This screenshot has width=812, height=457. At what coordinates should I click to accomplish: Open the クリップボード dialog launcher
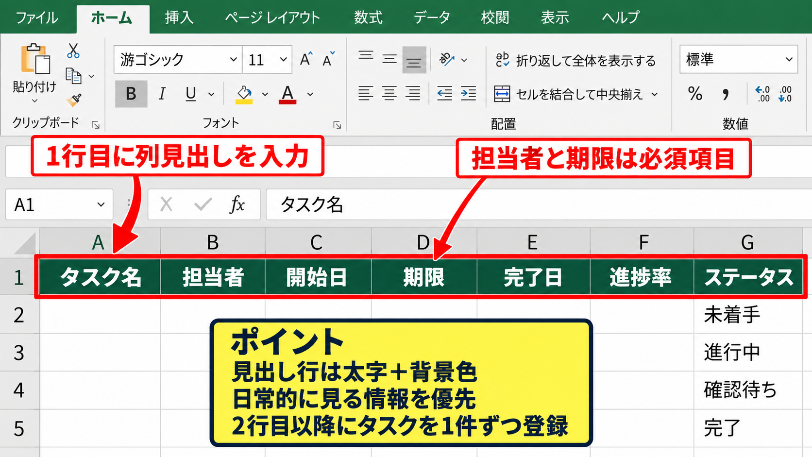point(96,125)
